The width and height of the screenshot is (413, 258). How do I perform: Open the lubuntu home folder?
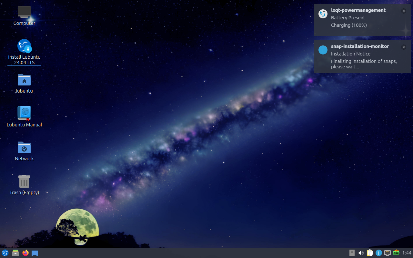[24, 81]
